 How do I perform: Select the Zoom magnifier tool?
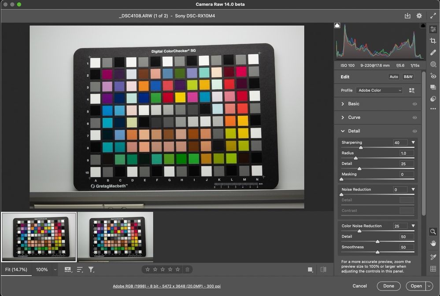click(433, 231)
